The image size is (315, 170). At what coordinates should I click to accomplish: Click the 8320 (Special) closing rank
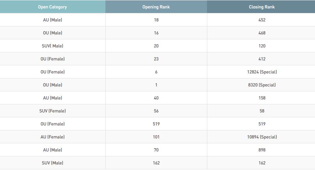click(262, 85)
